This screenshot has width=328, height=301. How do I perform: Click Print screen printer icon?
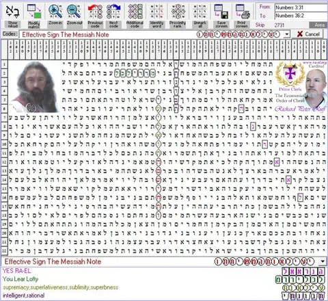point(243,12)
